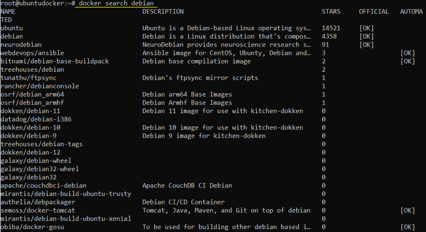Click the official [OK] mark for neurodebian
Viewport: 426px width, 232px height.
366,44
